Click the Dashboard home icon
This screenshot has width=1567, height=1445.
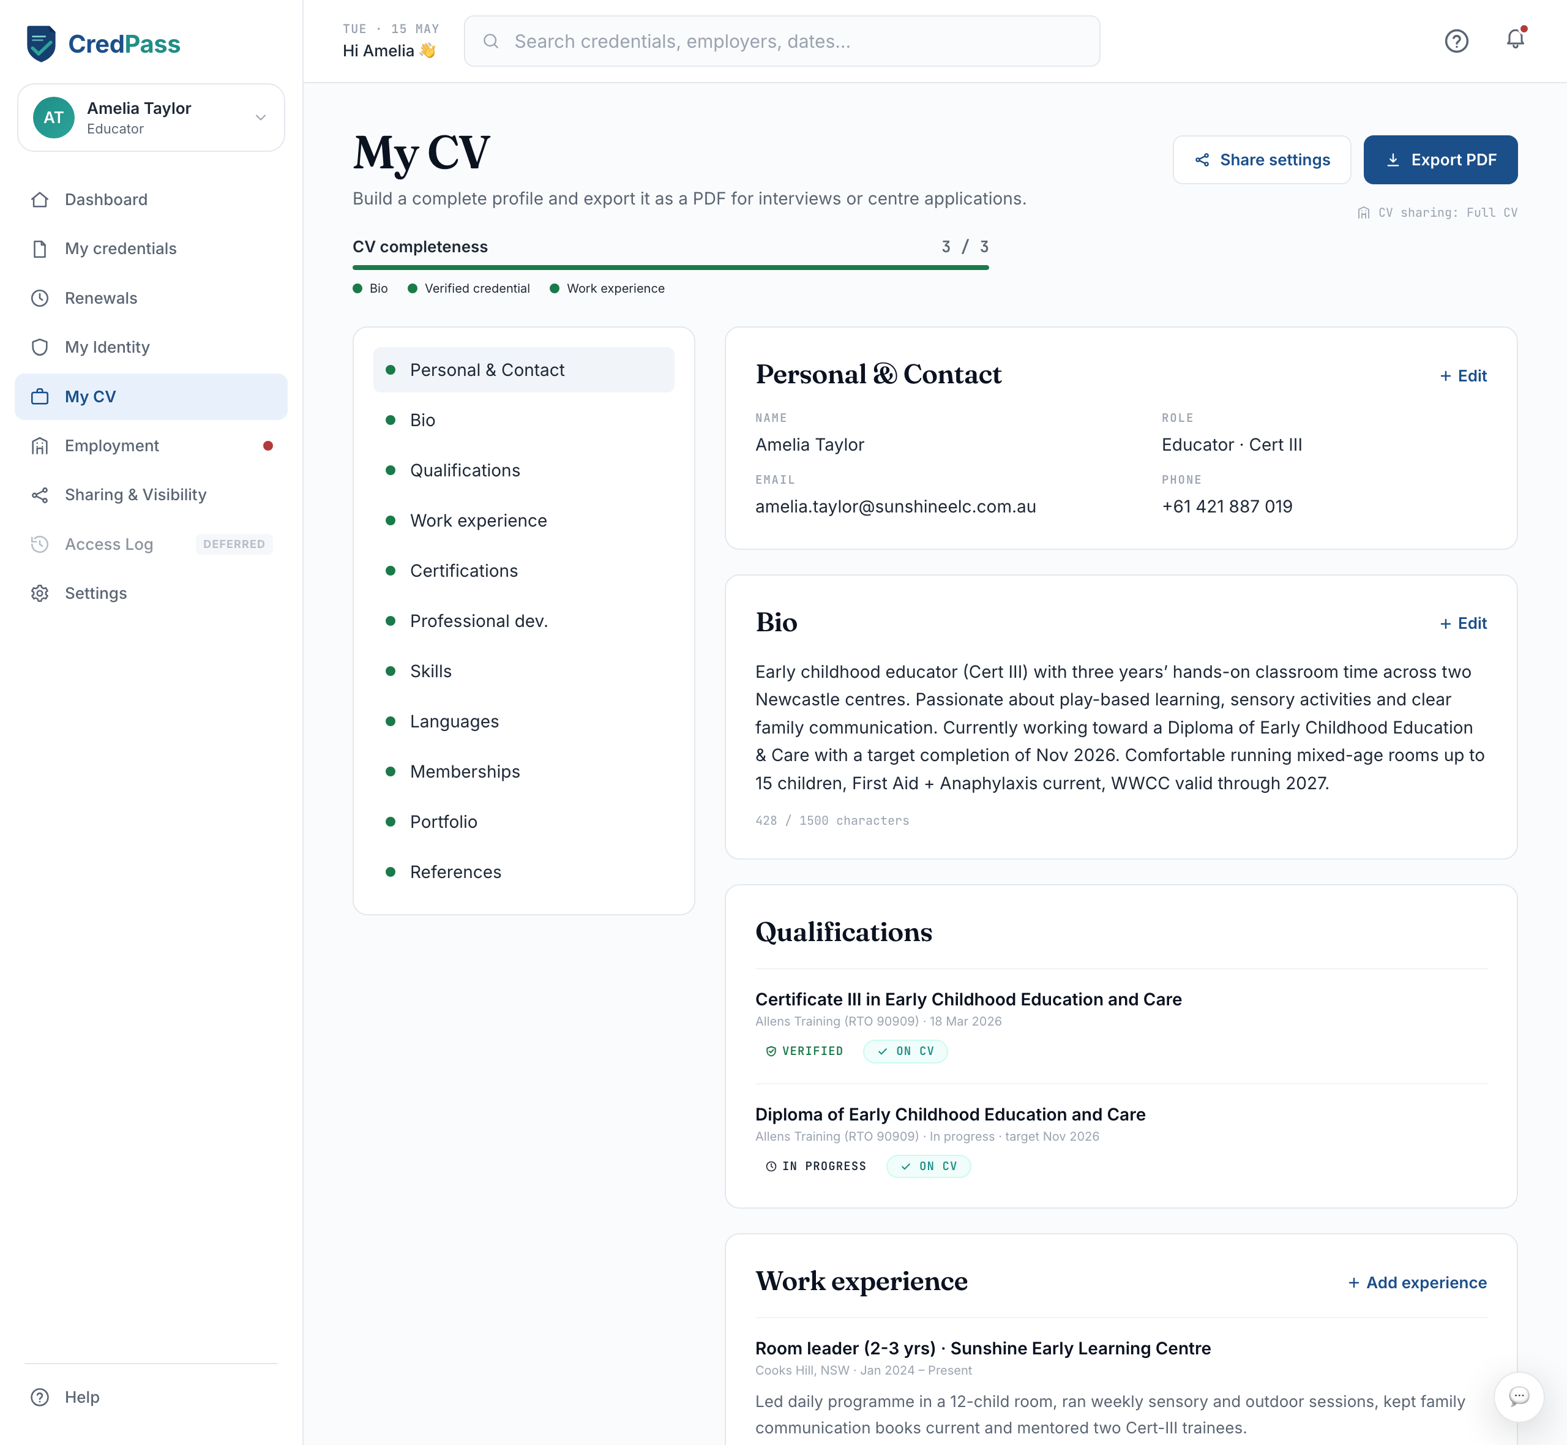[40, 200]
